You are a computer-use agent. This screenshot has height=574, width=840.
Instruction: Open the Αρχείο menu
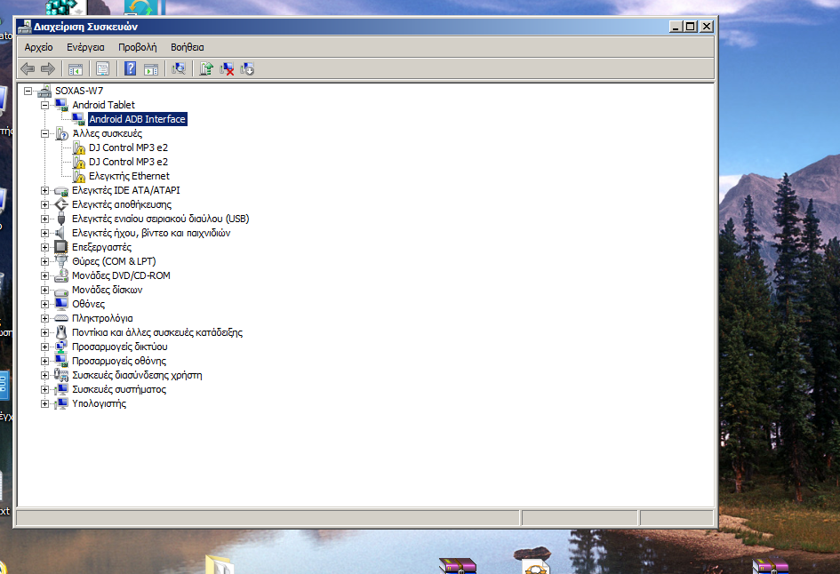(x=38, y=47)
